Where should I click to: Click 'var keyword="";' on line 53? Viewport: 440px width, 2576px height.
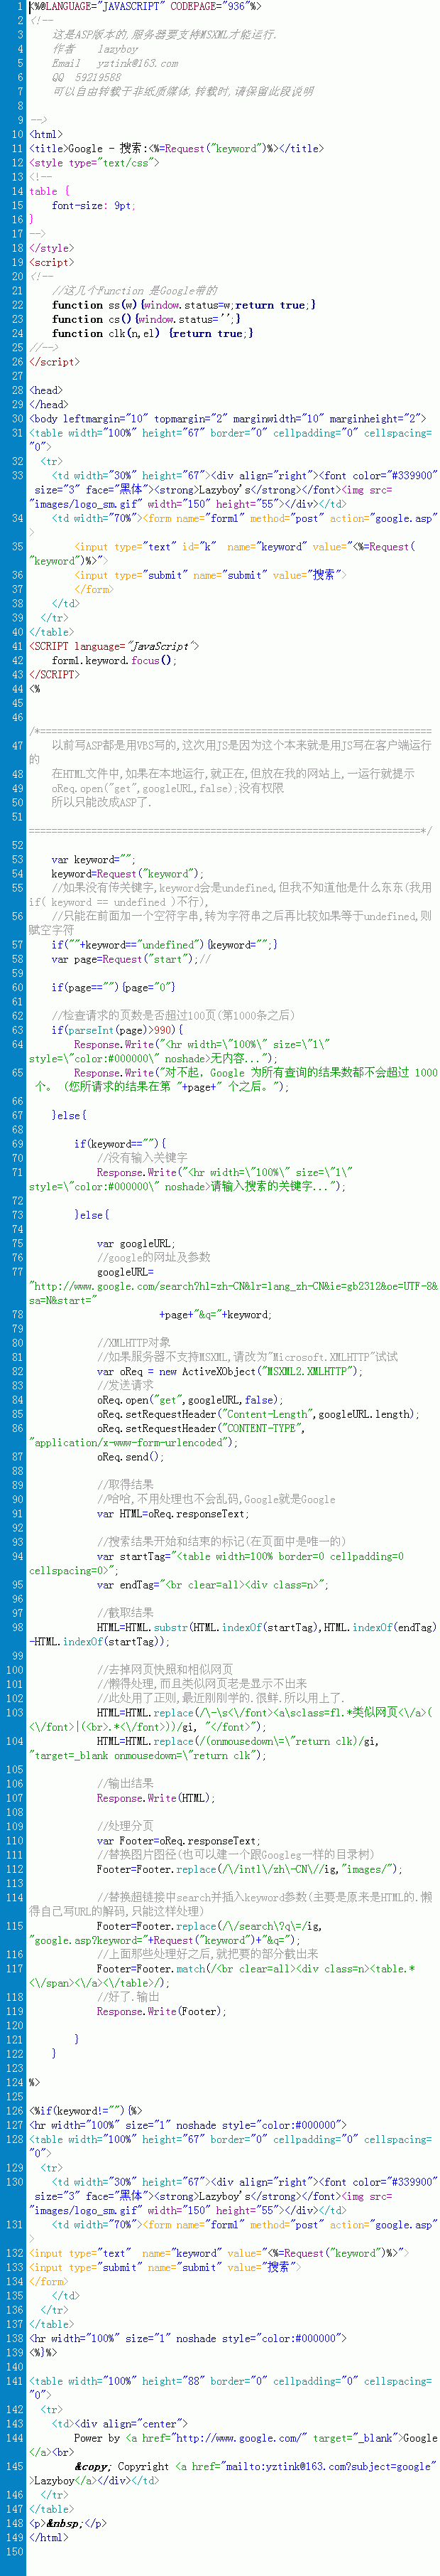93,859
